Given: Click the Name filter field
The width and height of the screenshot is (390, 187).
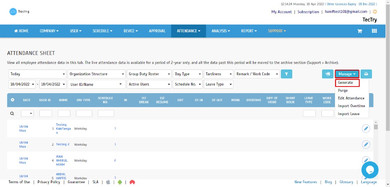Looking at the screenshot, I should click(64, 114).
